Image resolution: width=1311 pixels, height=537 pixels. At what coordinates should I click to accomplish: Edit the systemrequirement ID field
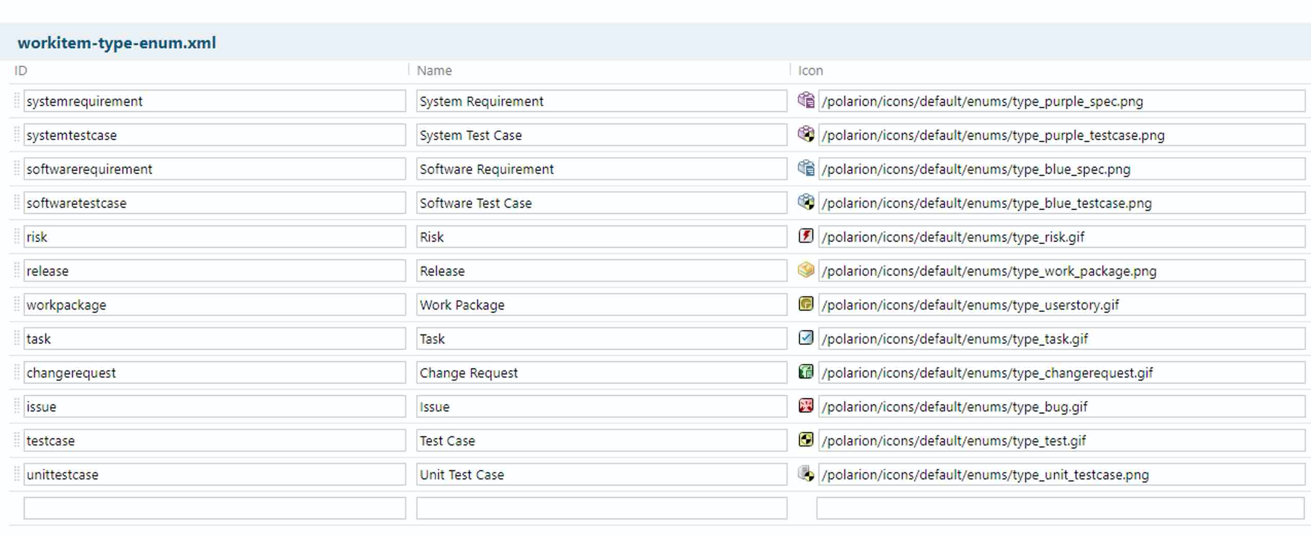[215, 101]
